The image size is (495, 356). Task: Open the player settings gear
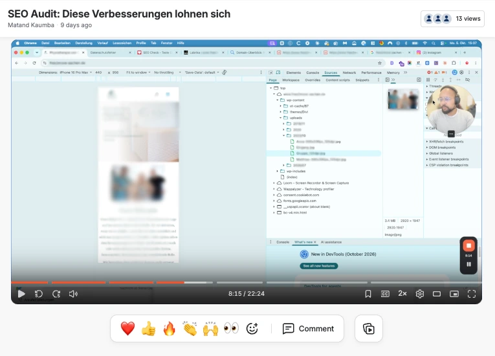coord(419,294)
